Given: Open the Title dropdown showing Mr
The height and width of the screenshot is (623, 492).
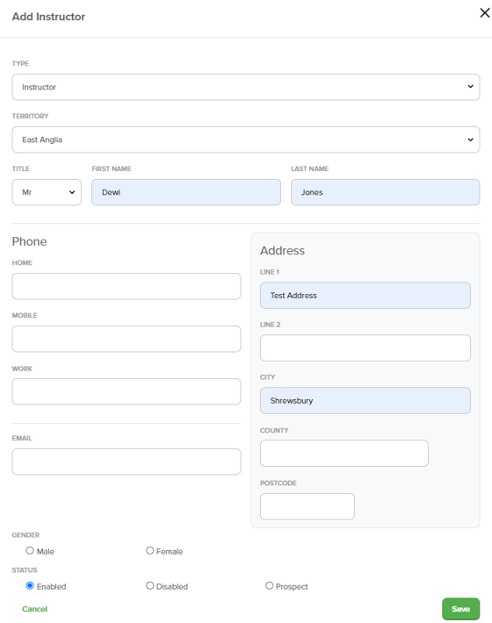Looking at the screenshot, I should point(47,192).
